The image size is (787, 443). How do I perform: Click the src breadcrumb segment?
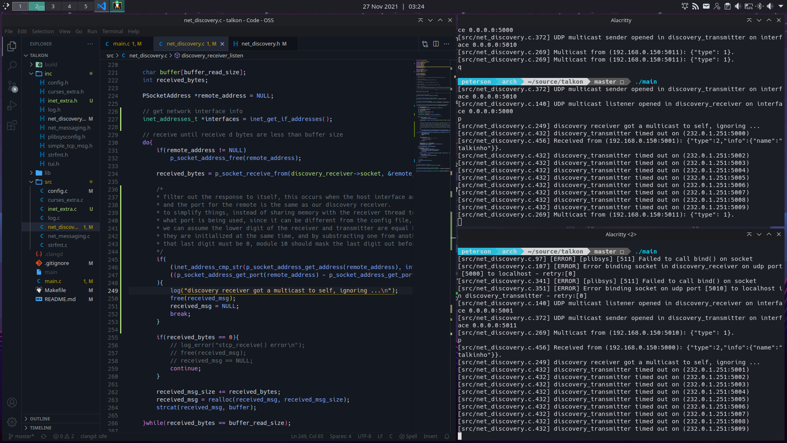tap(110, 55)
